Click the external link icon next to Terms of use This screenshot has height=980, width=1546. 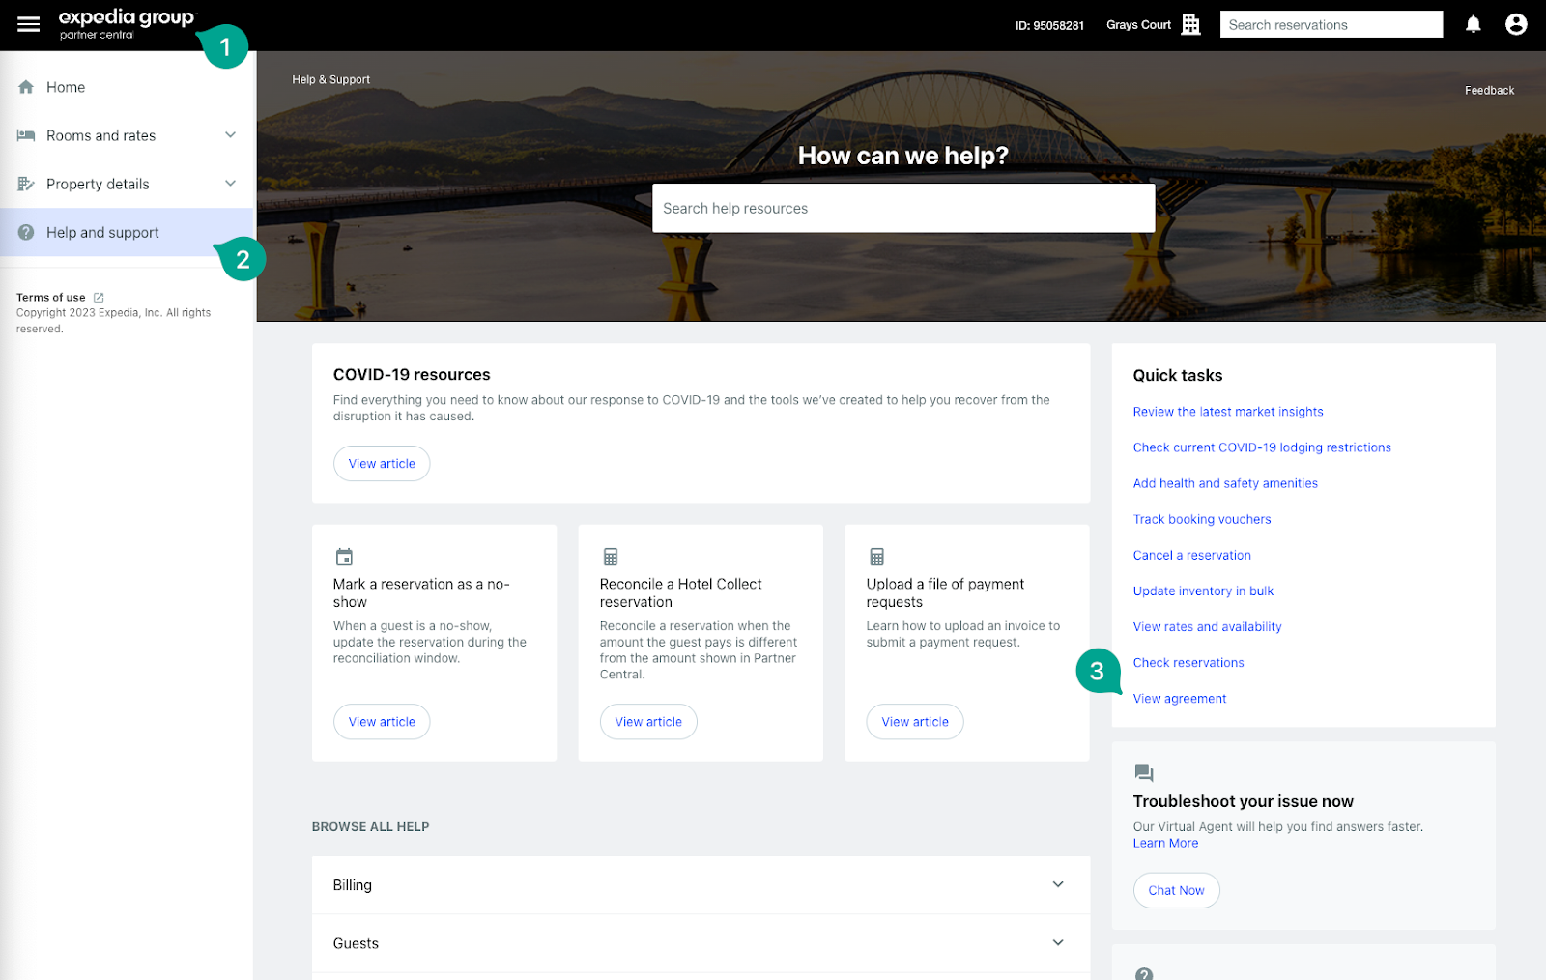tap(99, 298)
